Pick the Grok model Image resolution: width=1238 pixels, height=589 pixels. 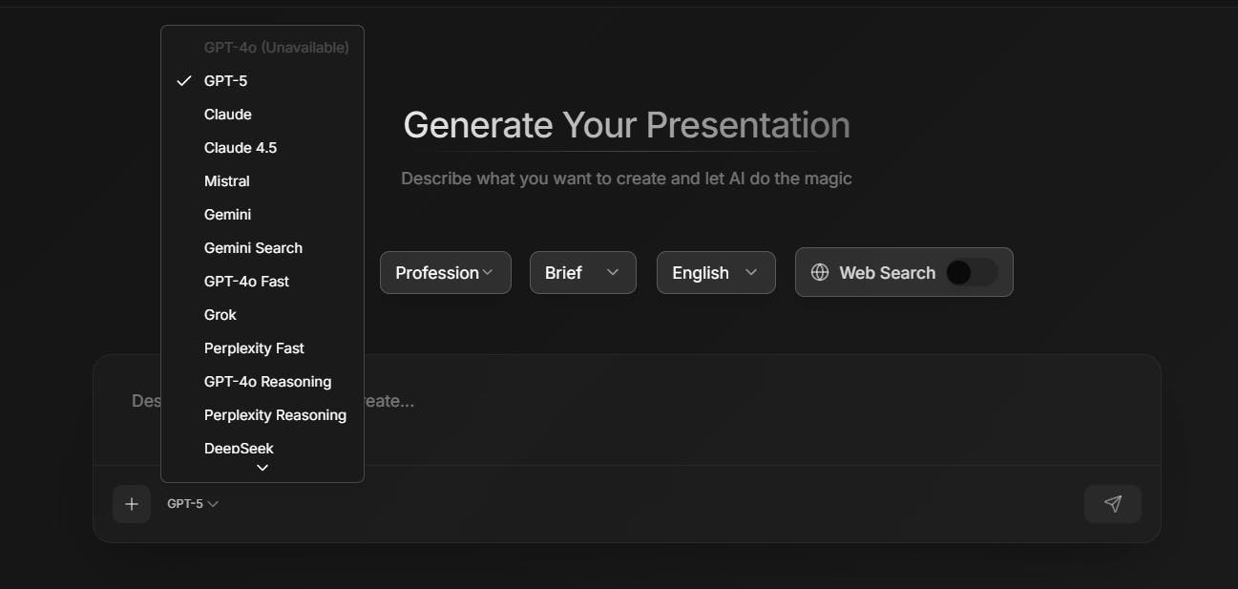click(x=262, y=315)
